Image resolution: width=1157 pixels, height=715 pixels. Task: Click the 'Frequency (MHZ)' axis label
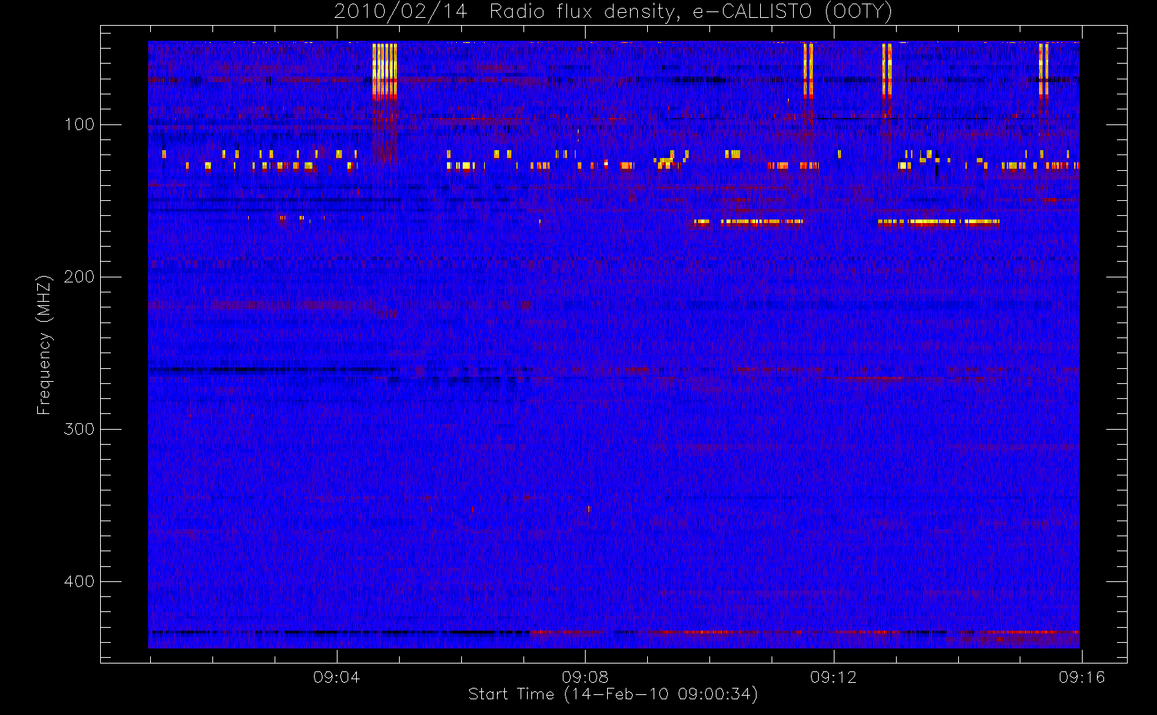[44, 345]
